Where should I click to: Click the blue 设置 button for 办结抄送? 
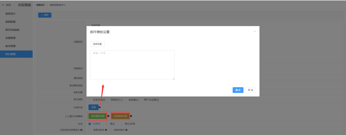[x=93, y=107]
